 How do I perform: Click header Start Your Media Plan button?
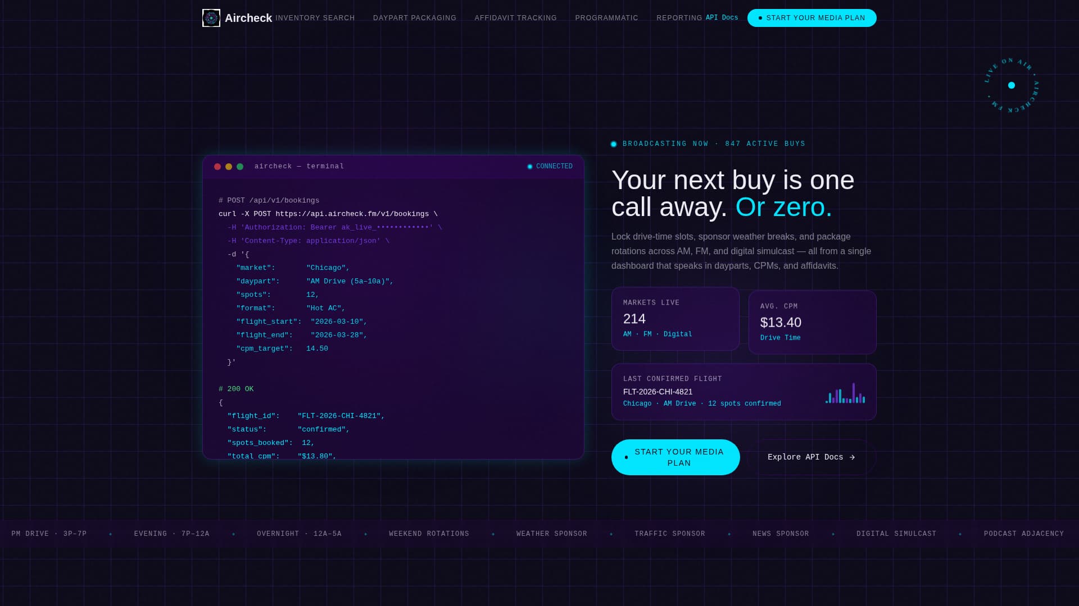tap(812, 18)
